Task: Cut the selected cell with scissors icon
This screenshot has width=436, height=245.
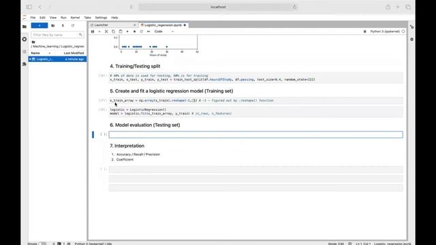Action: click(106, 31)
